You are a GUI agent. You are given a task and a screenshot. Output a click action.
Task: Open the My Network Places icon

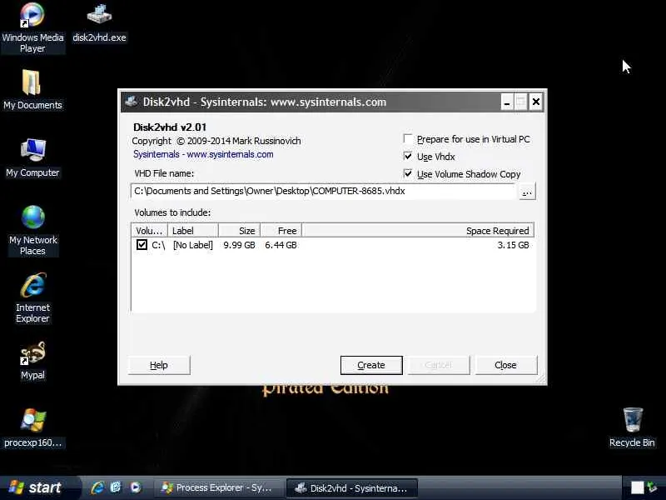pyautogui.click(x=33, y=231)
